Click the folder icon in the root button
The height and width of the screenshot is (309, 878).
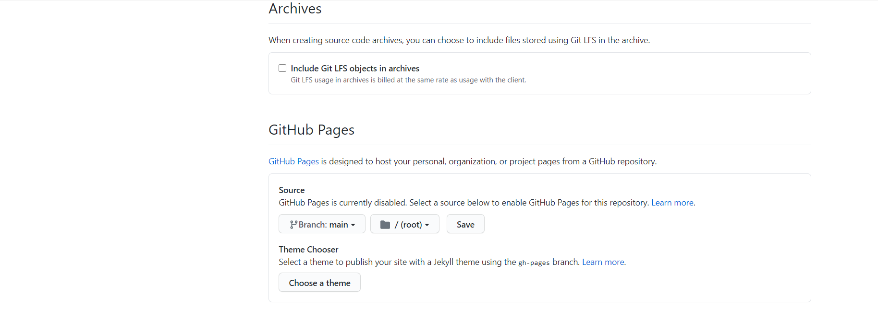click(385, 224)
